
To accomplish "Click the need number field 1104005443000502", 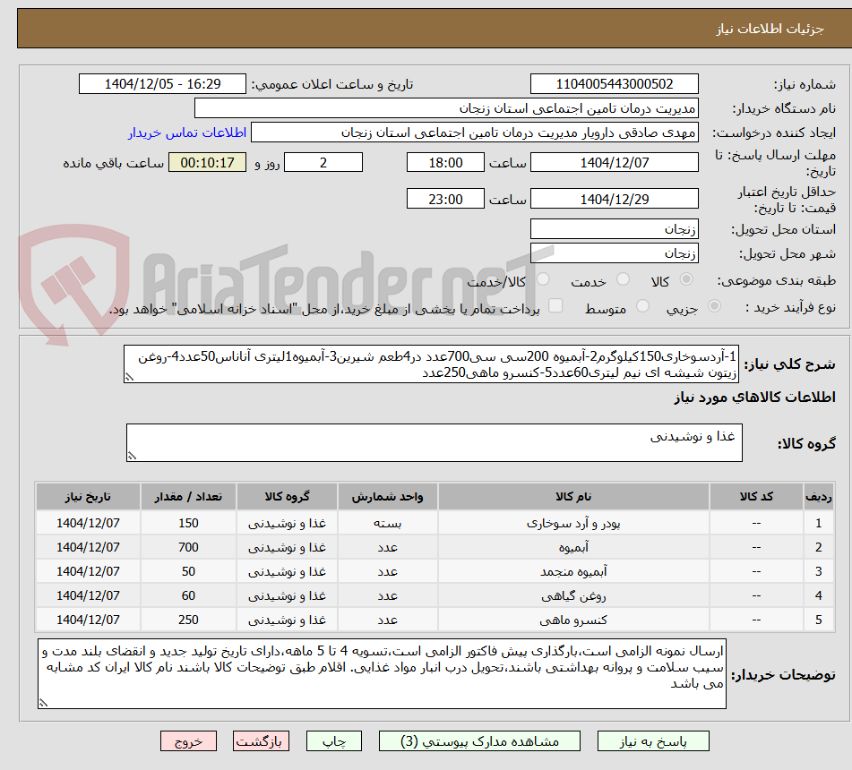I will click(x=614, y=84).
